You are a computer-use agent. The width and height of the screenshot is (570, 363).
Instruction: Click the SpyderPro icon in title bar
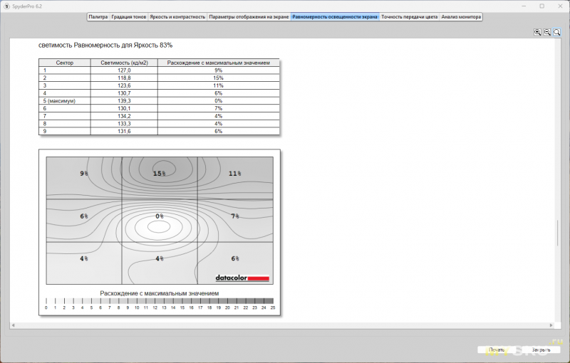[6, 6]
